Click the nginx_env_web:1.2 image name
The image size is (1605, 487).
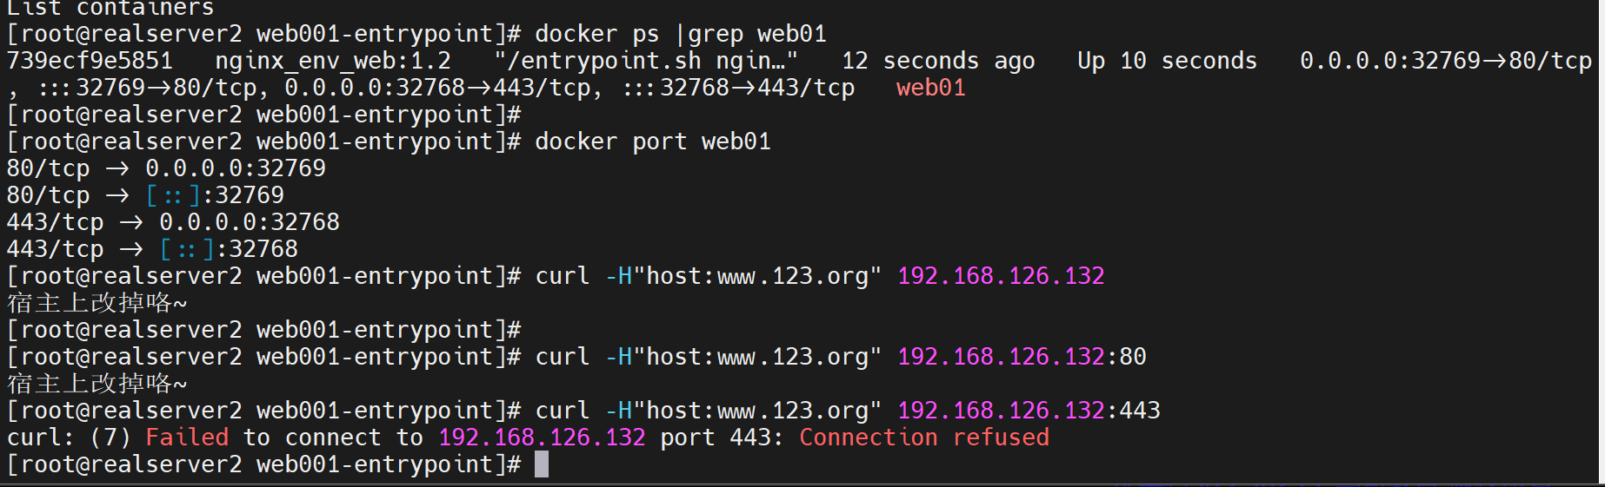[x=333, y=61]
